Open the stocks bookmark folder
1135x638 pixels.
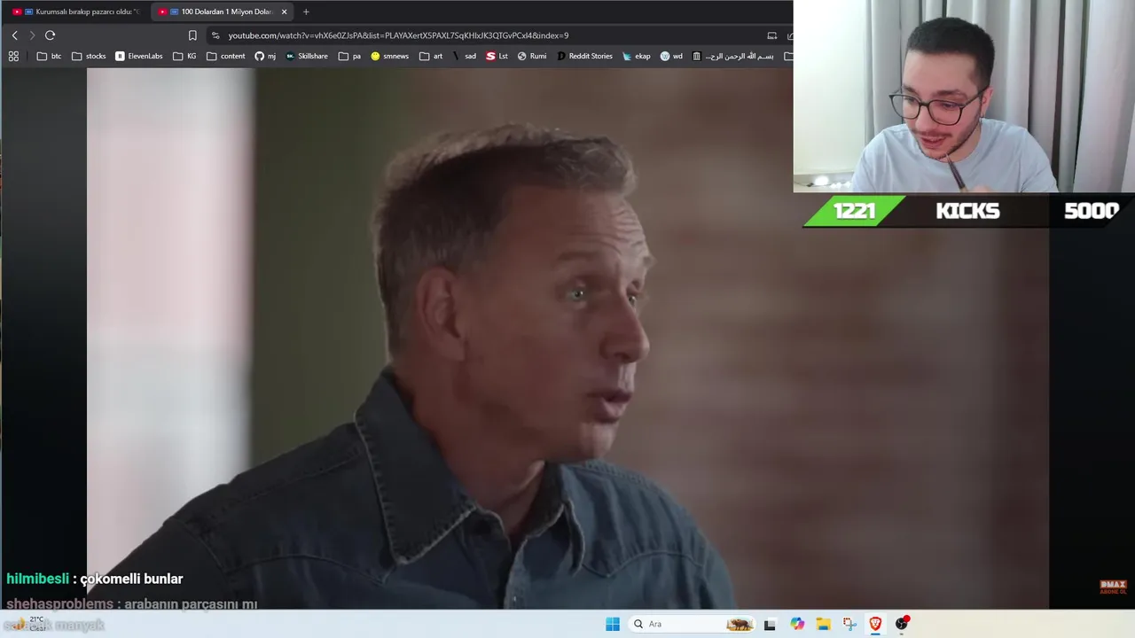pyautogui.click(x=89, y=56)
